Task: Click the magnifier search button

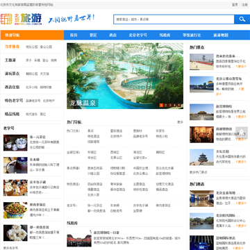Action: pos(242,19)
